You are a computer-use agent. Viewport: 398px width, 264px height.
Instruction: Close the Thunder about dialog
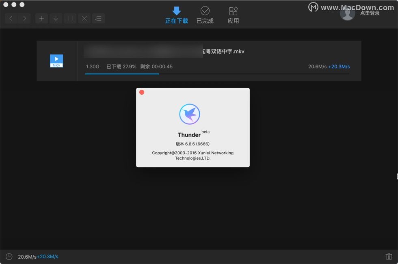point(142,93)
